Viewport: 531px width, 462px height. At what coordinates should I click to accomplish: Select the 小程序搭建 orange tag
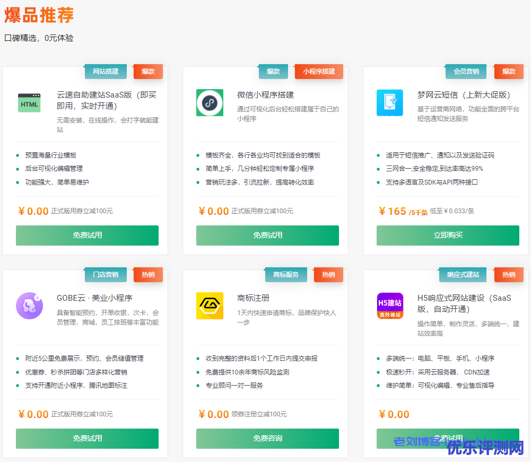(x=319, y=72)
